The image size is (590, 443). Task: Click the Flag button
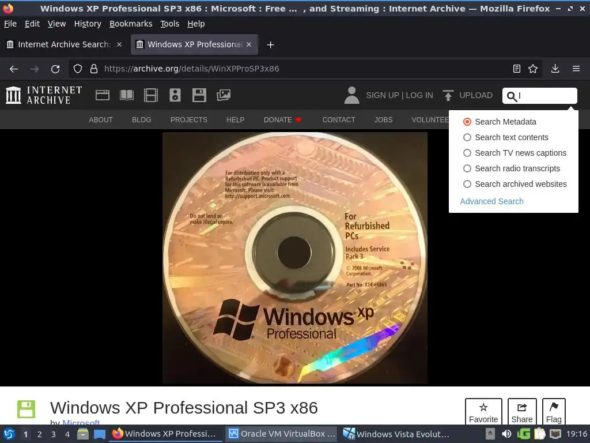pos(554,411)
